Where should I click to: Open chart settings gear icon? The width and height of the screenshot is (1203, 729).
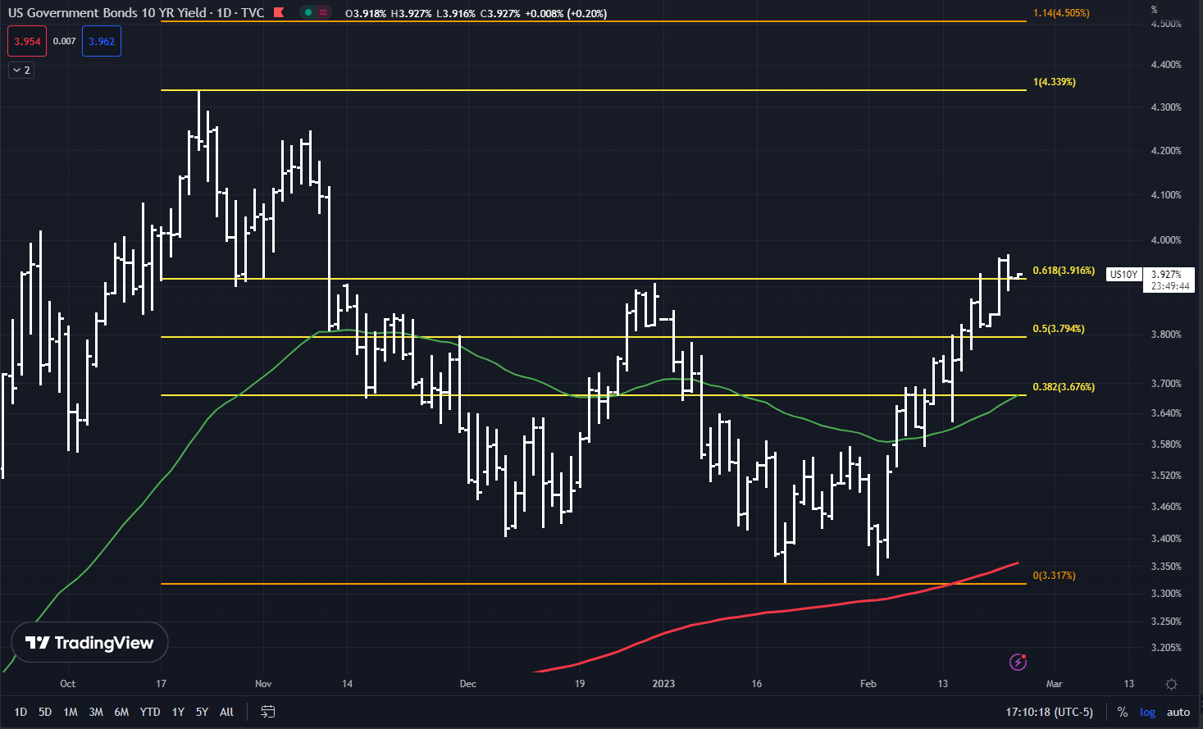click(x=1171, y=684)
